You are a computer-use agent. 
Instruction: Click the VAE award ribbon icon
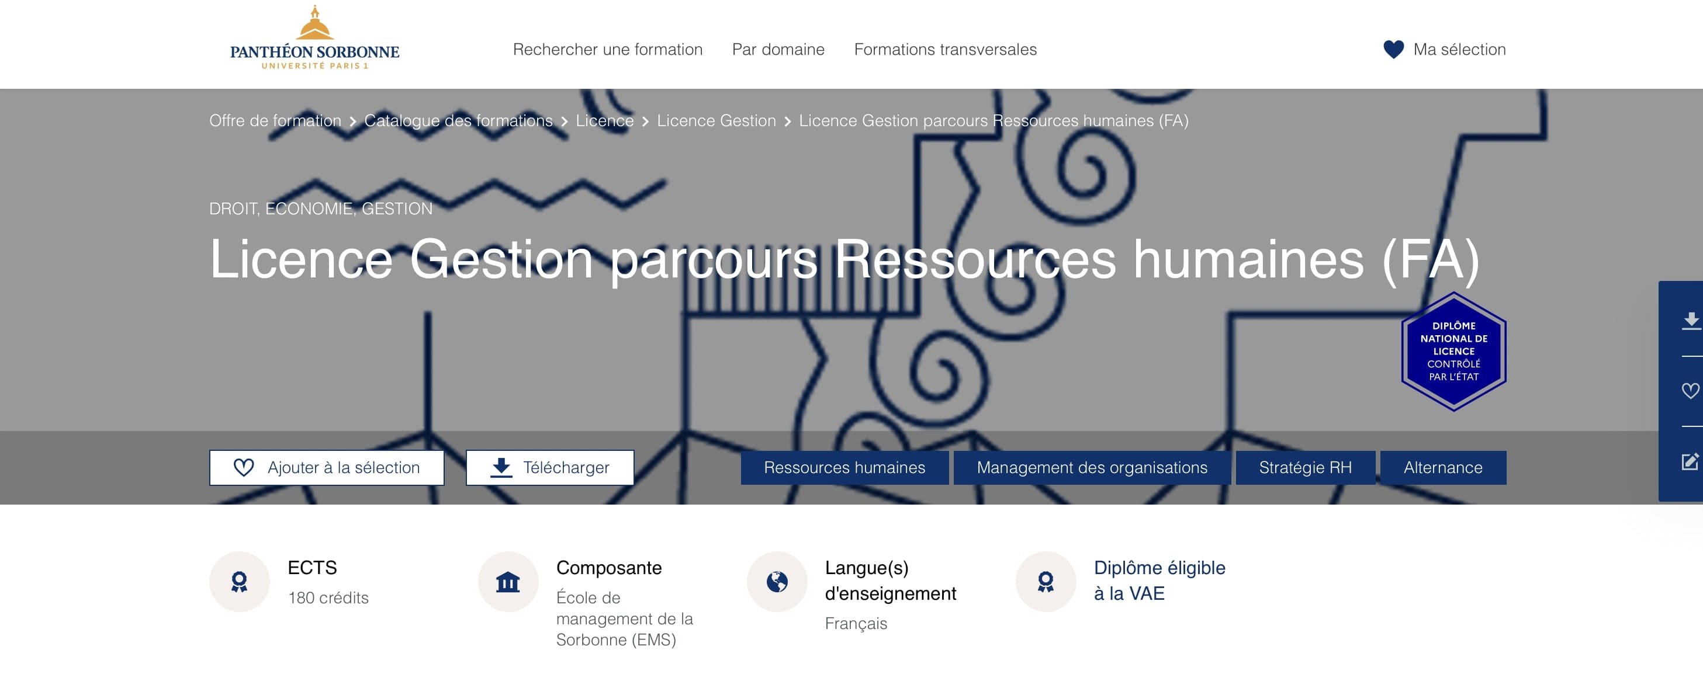coord(1045,581)
